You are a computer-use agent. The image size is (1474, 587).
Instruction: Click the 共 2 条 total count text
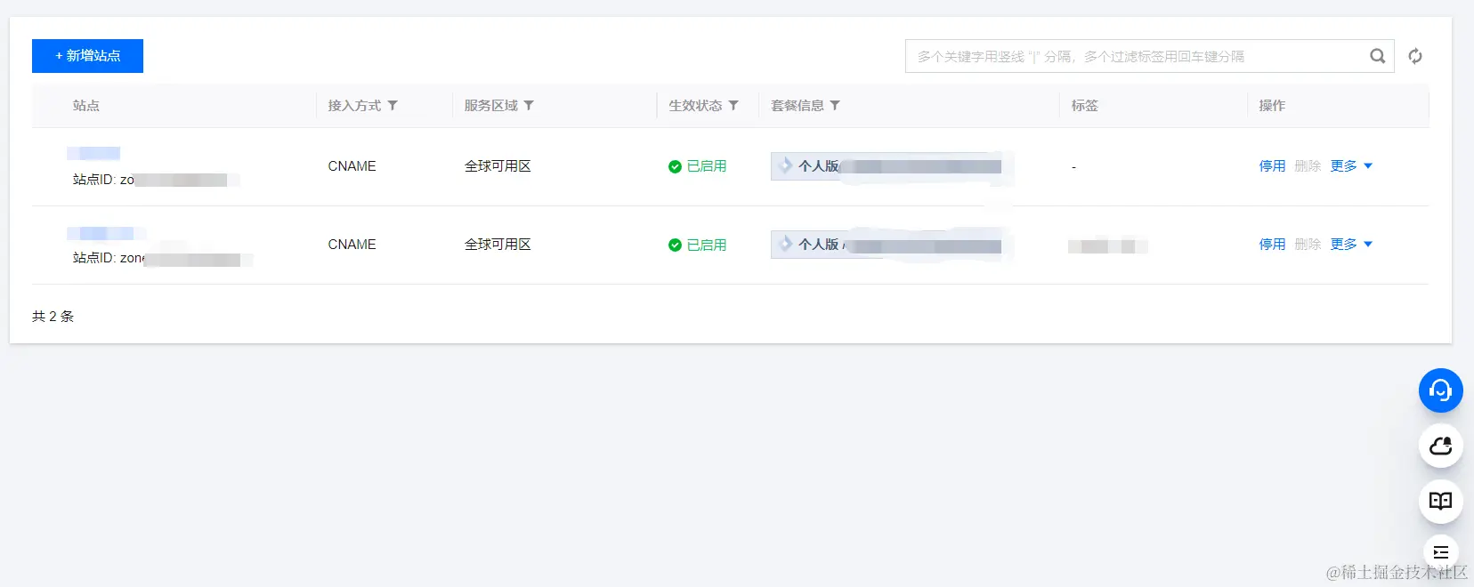tap(53, 317)
